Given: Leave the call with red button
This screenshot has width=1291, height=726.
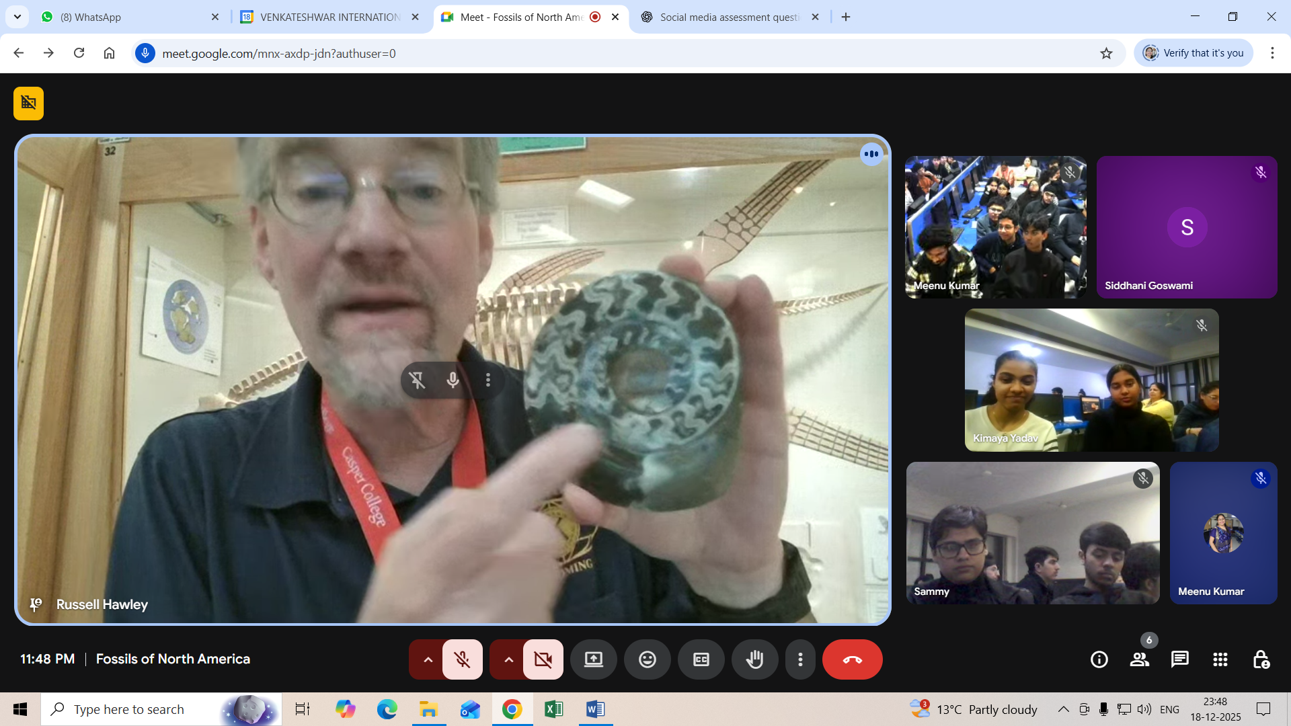Looking at the screenshot, I should pos(852,659).
